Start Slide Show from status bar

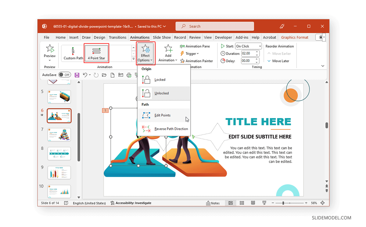(264, 203)
